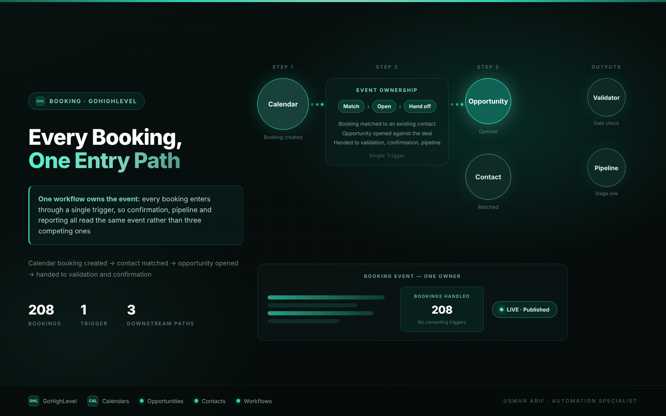666x416 pixels.
Task: Click the Opened caption under Opportunity
Action: (488, 131)
